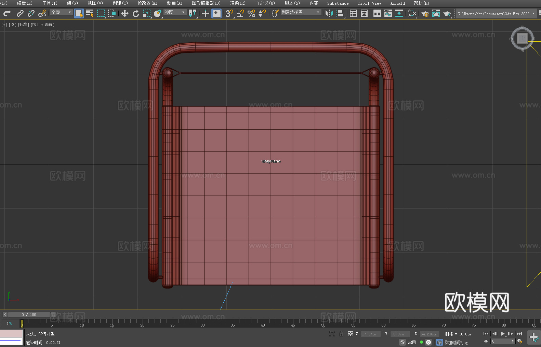Viewport: 541px width, 347px height.
Task: Open the 编辑(E) menu
Action: click(x=25, y=3)
